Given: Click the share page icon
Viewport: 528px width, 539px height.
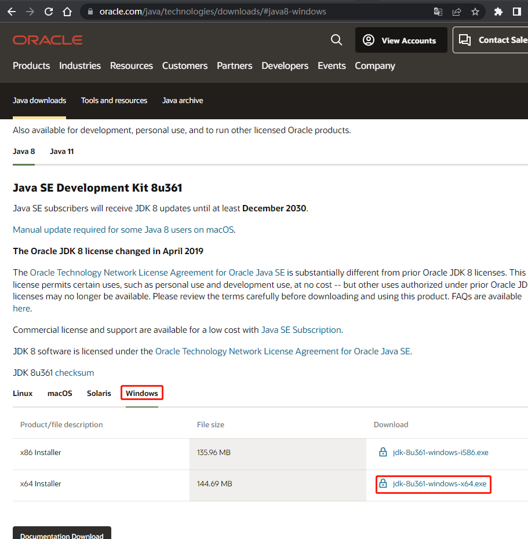Looking at the screenshot, I should [x=457, y=12].
